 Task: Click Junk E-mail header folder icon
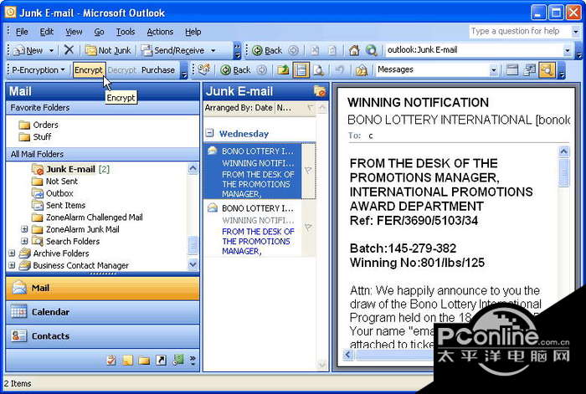click(320, 91)
